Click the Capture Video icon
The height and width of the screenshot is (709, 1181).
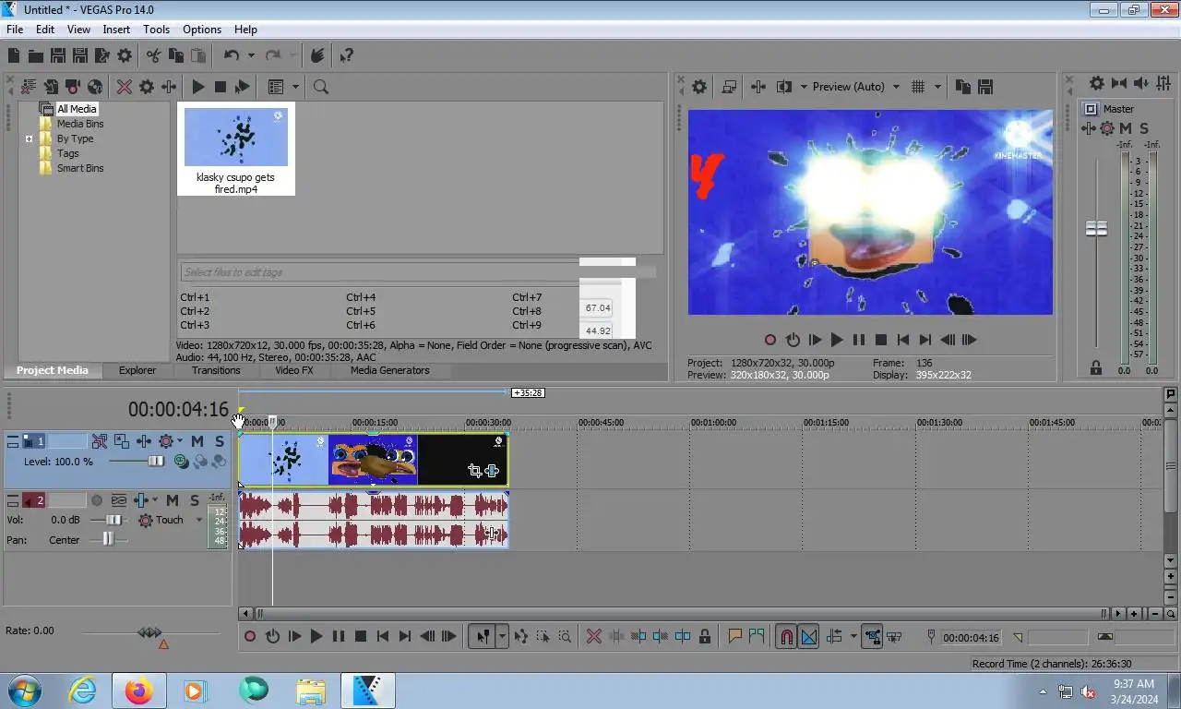(x=72, y=87)
